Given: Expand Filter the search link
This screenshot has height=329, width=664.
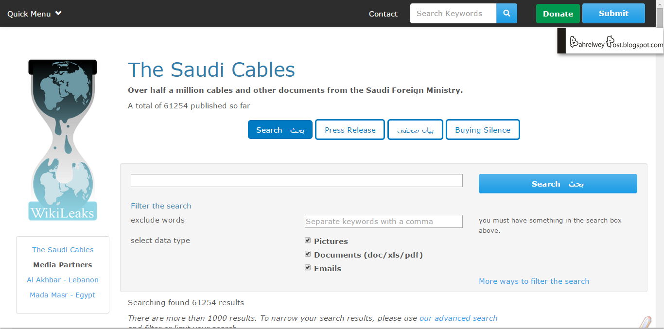Looking at the screenshot, I should click(161, 206).
